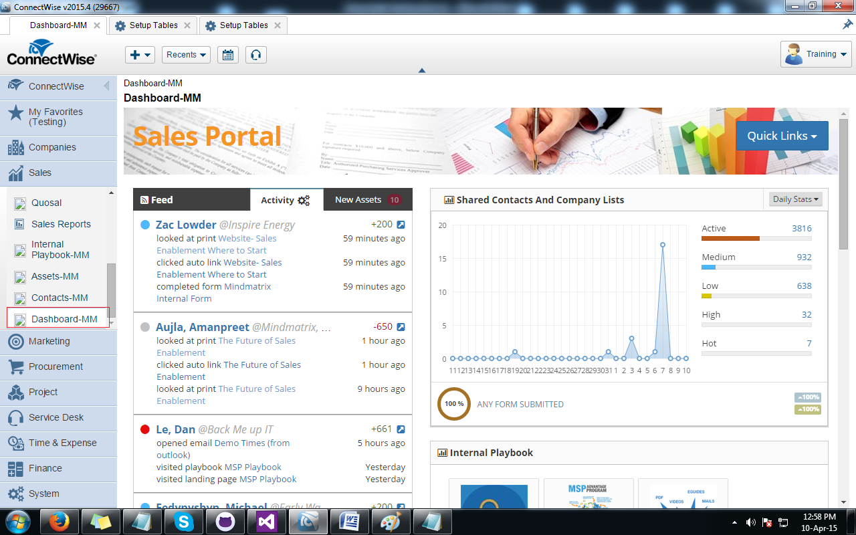This screenshot has width=856, height=535.
Task: Open the MSP Advantage Program thumbnail
Action: [x=588, y=493]
